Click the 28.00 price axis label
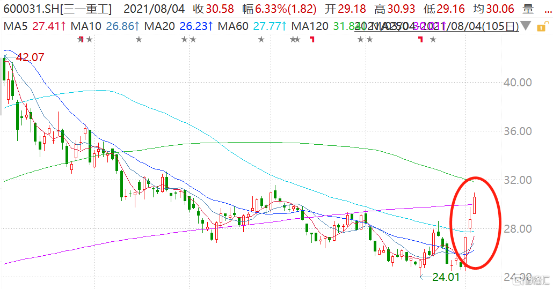Screen dimensions: 553x289 coord(518,229)
